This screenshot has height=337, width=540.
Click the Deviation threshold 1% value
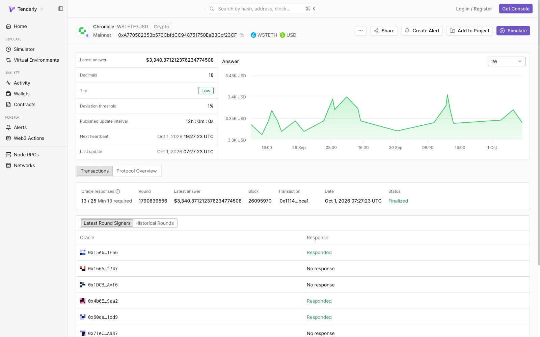211,106
